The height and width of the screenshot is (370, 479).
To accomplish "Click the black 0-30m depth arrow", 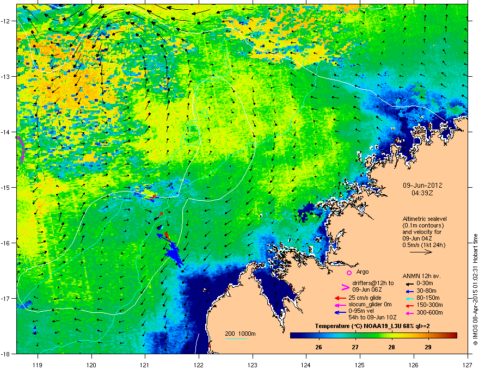I will pyautogui.click(x=409, y=283).
